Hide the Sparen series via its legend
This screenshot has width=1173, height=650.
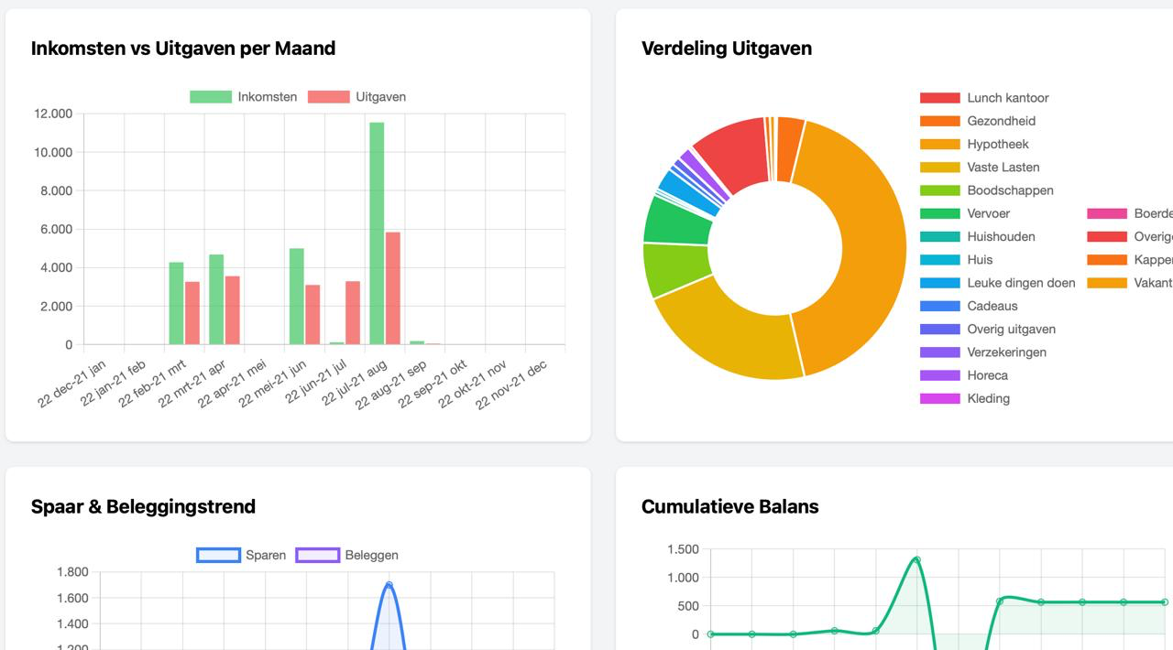coord(241,555)
